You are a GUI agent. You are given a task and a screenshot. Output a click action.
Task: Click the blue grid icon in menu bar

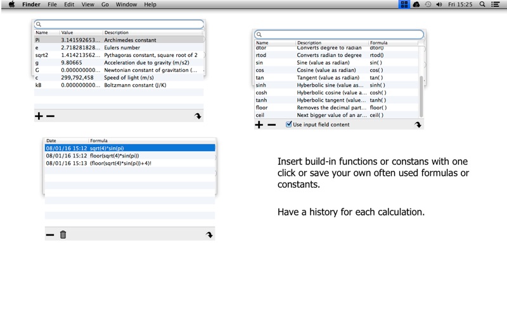404,4
